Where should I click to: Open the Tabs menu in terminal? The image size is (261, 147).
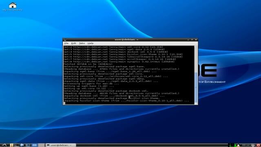(82, 43)
